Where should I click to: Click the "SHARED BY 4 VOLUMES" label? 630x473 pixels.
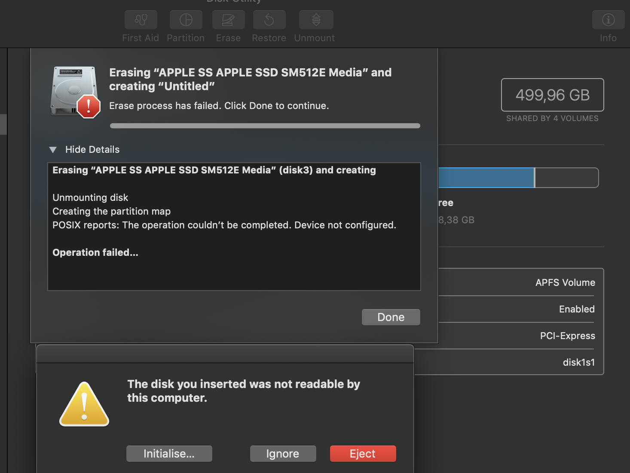point(552,118)
